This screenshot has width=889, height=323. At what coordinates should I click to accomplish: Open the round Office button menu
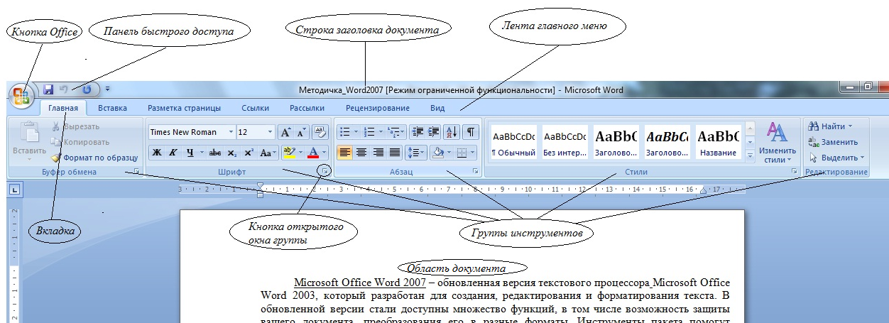click(x=21, y=97)
